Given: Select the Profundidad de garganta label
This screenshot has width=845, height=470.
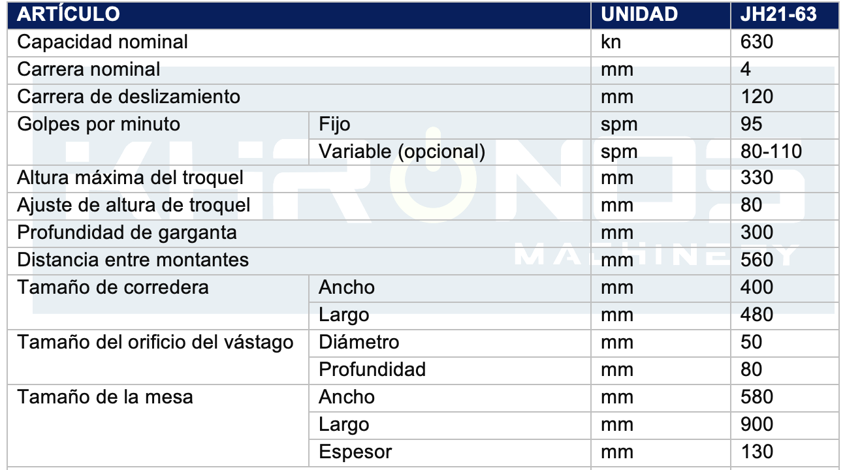Looking at the screenshot, I should click(127, 232).
